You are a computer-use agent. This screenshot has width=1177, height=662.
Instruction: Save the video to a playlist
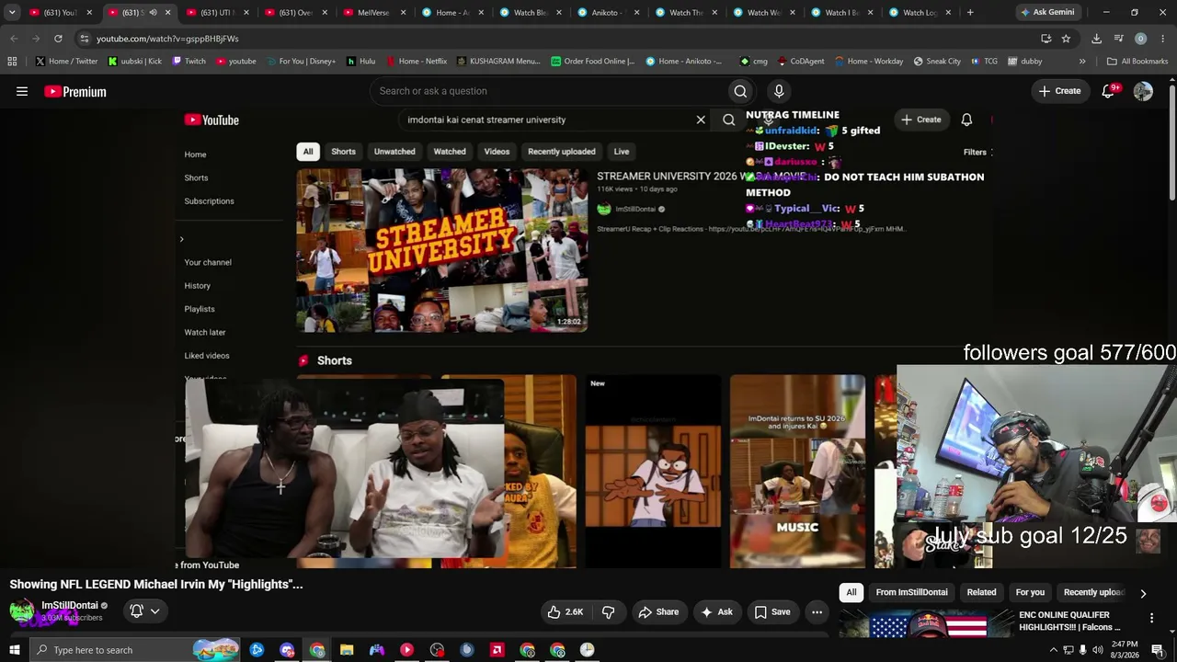pyautogui.click(x=772, y=611)
